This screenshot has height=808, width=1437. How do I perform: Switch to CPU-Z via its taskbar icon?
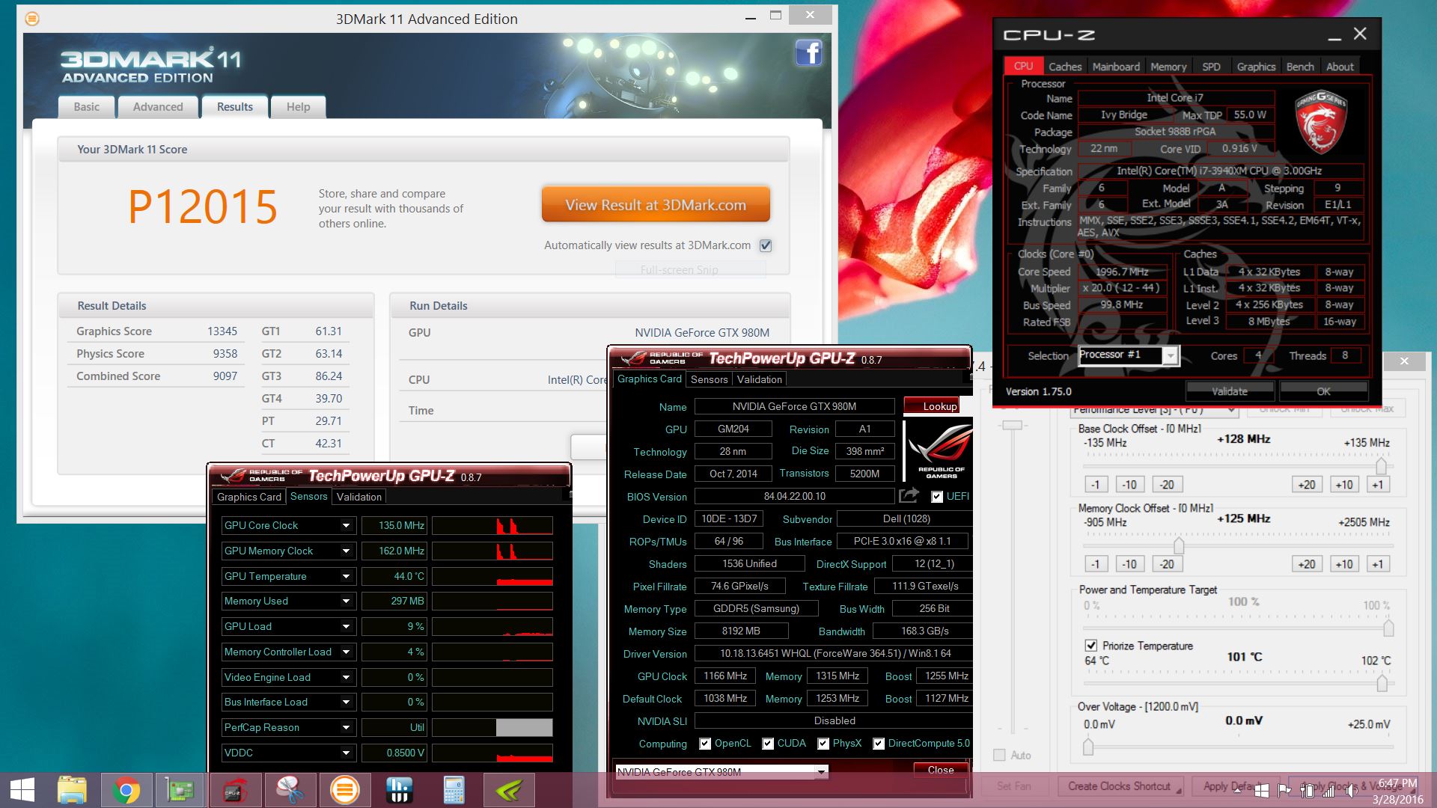coord(235,790)
